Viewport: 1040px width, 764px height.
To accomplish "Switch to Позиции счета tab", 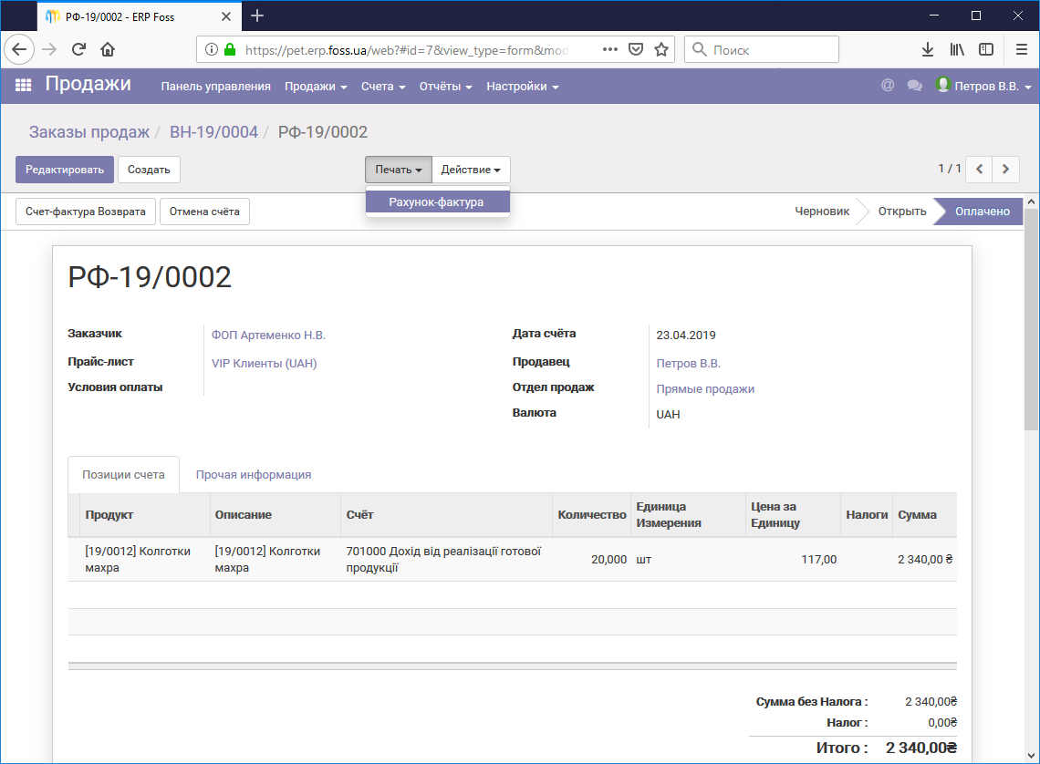I will [123, 474].
